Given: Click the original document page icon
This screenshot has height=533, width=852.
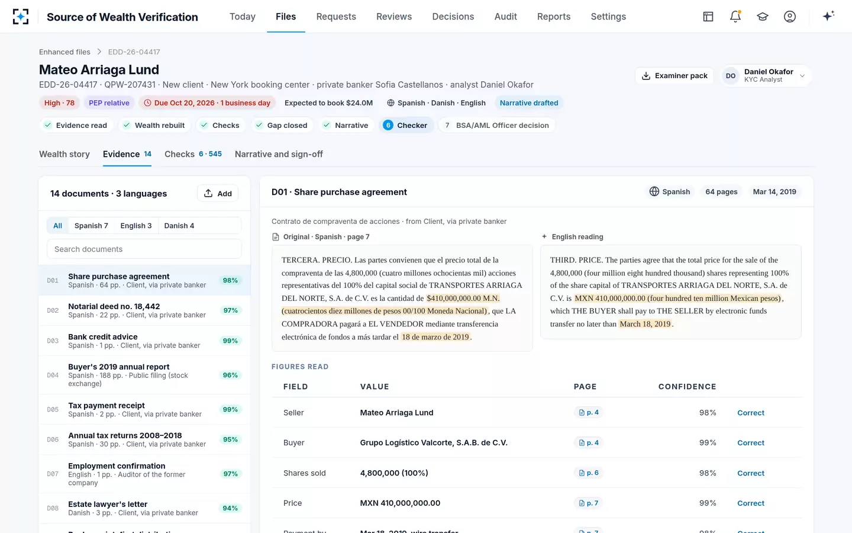Looking at the screenshot, I should click(x=276, y=237).
